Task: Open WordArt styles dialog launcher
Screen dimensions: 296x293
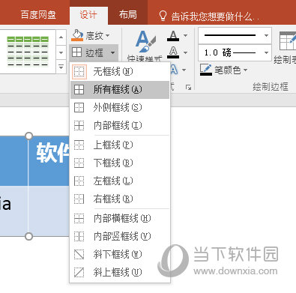Action: (x=188, y=87)
